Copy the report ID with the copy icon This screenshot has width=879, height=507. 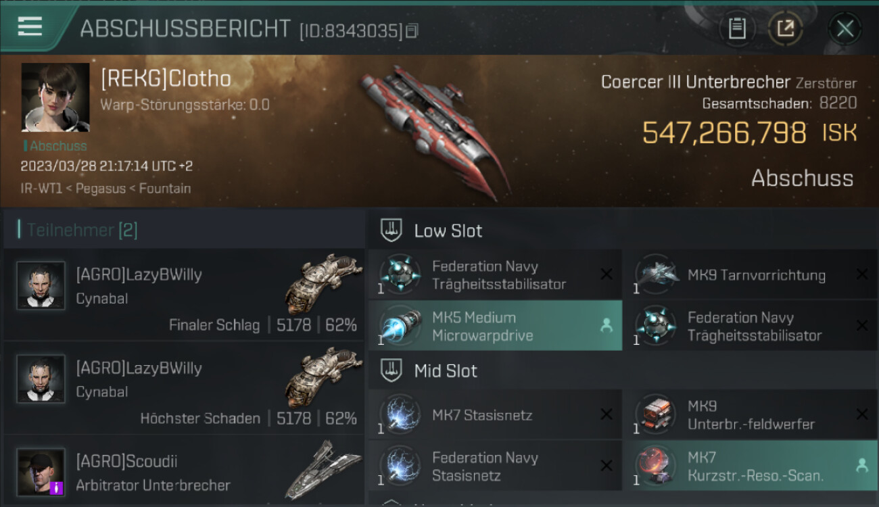tap(412, 30)
